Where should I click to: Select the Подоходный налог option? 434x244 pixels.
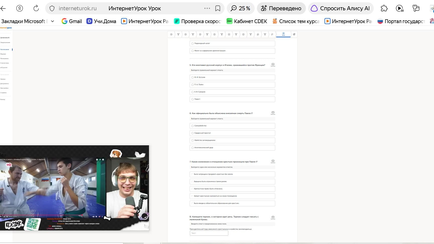pos(232,43)
